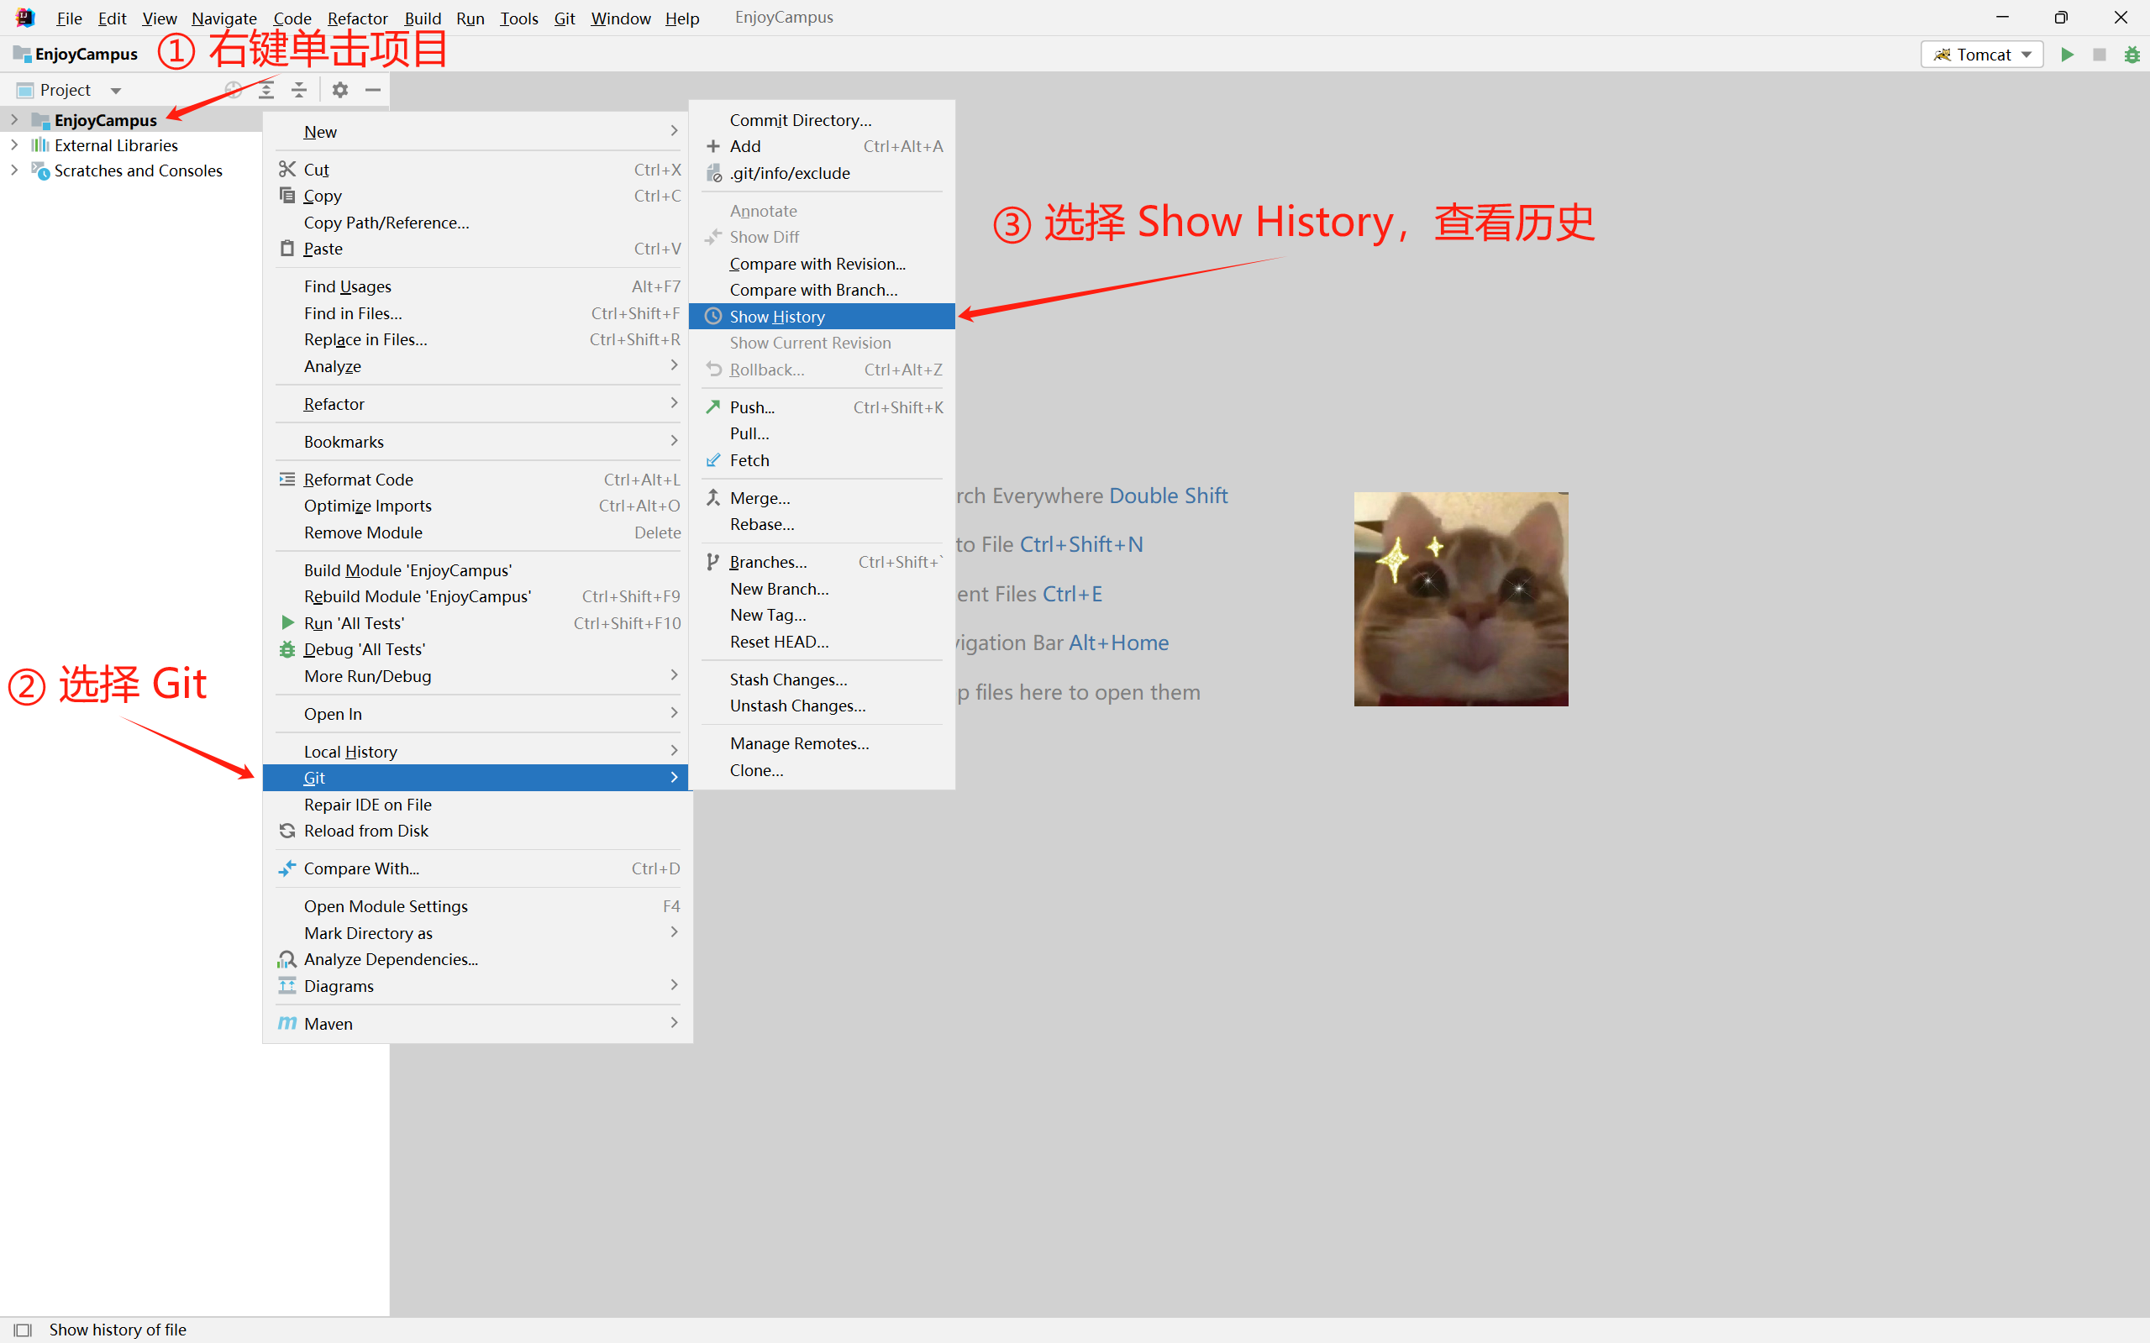2150x1343 pixels.
Task: Open the Build menu
Action: 423,18
